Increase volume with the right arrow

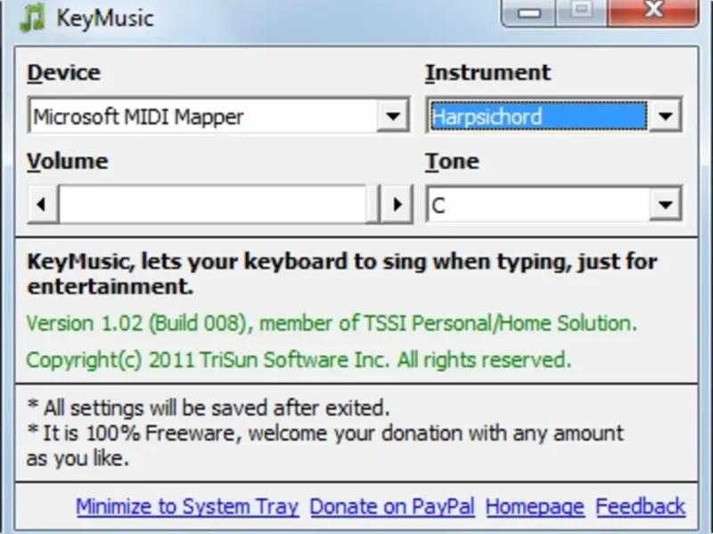pos(396,205)
